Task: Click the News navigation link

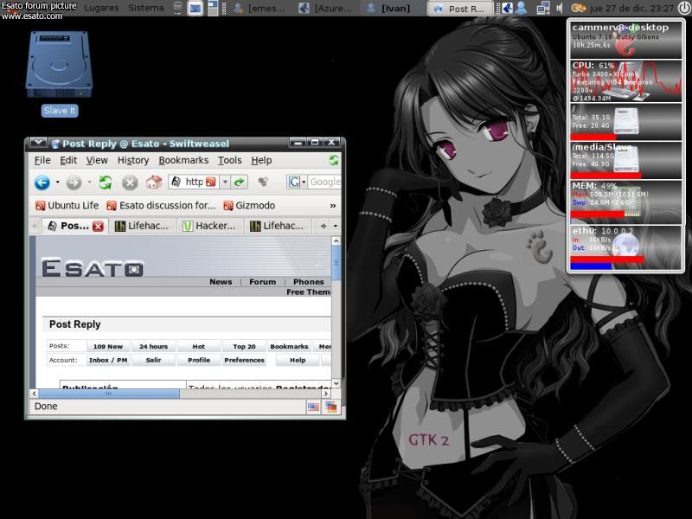Action: (x=221, y=282)
